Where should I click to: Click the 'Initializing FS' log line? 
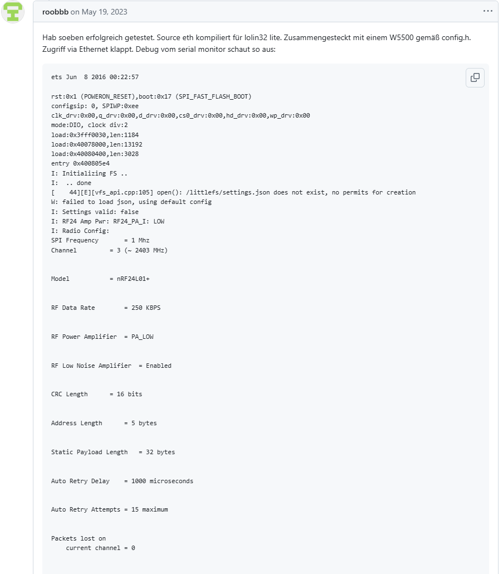(89, 173)
